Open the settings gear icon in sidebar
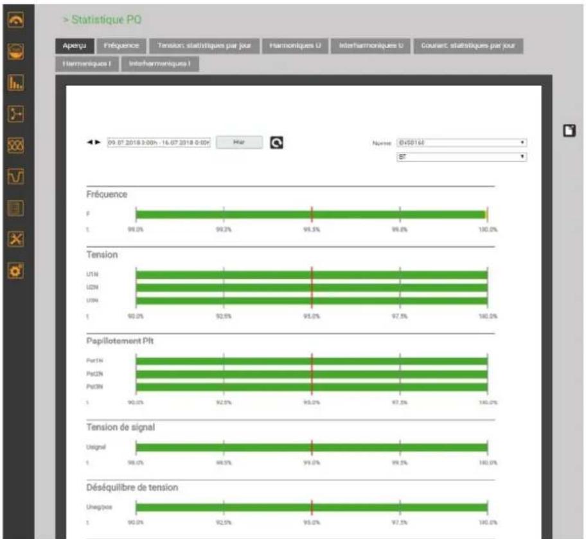 tap(15, 271)
